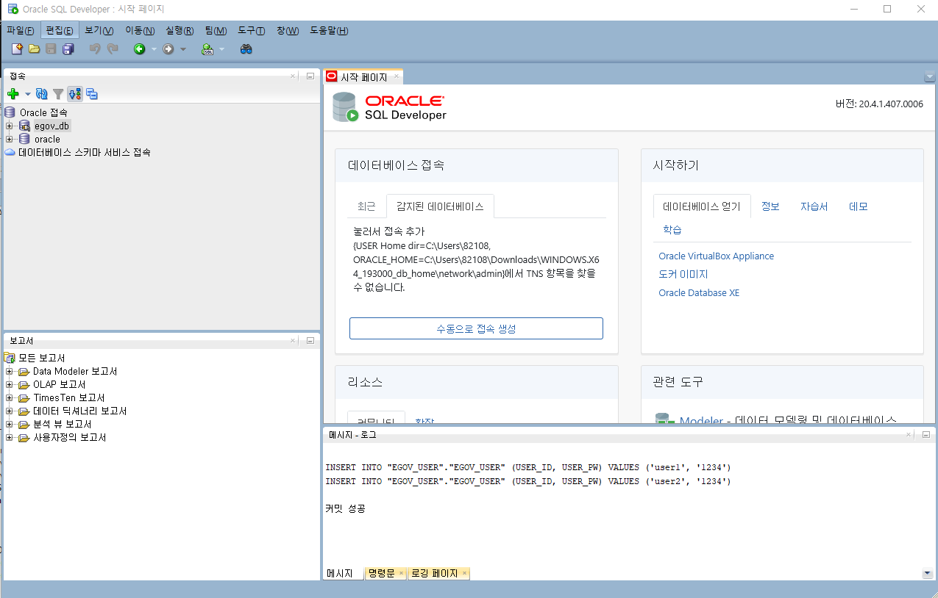Click the green plus New Connection icon

click(13, 94)
